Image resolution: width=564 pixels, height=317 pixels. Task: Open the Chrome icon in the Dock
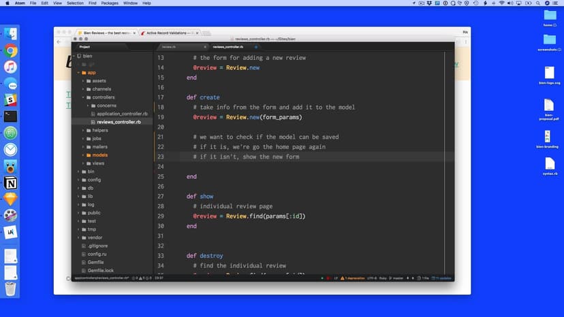click(11, 51)
